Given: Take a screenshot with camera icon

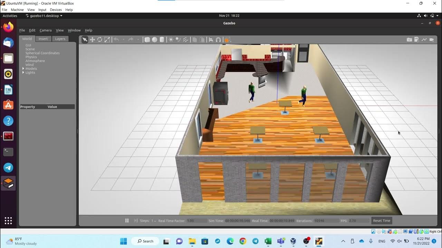Looking at the screenshot, I should (409, 40).
